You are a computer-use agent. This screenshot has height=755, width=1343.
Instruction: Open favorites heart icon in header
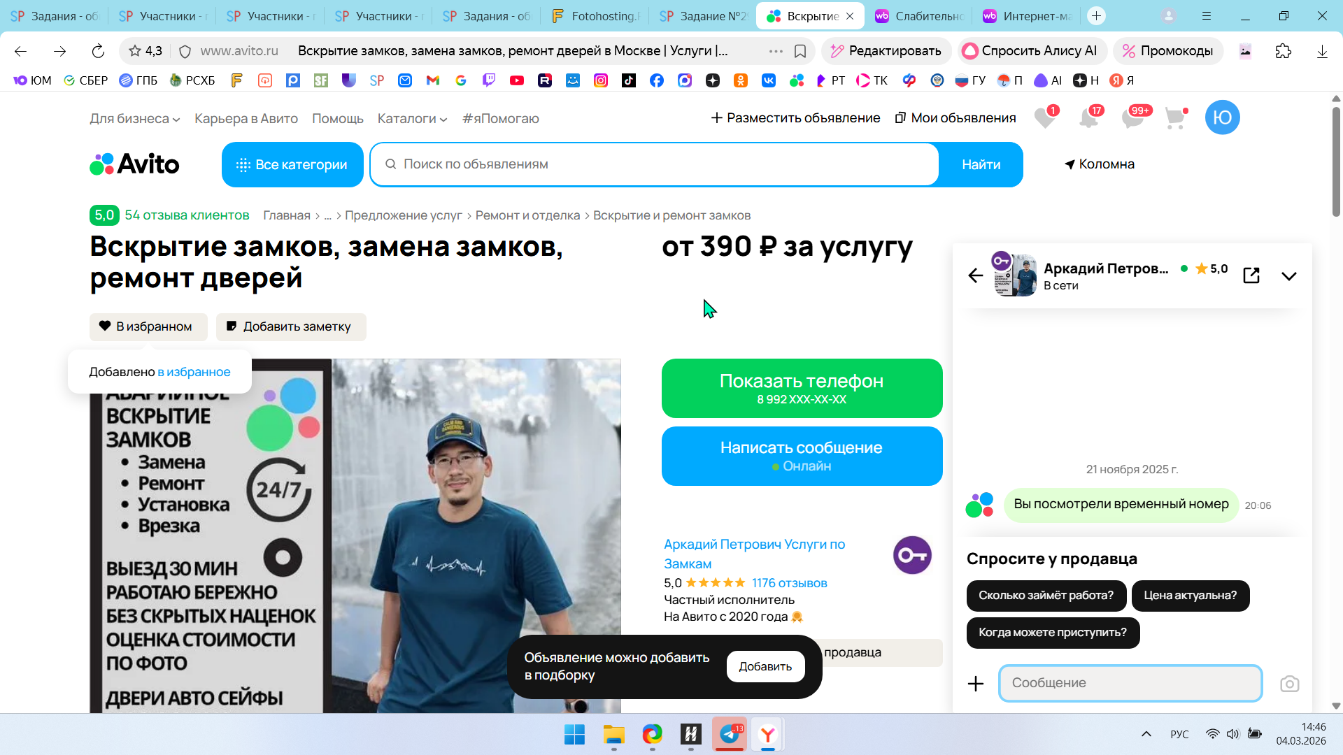coord(1044,118)
